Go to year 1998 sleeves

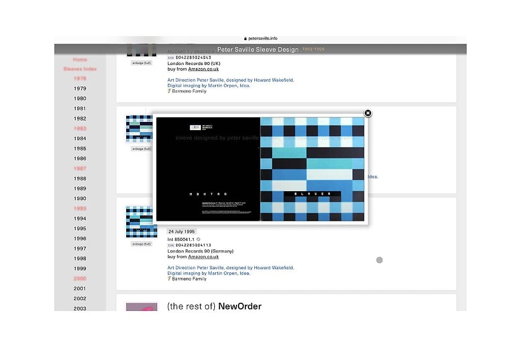pos(80,259)
